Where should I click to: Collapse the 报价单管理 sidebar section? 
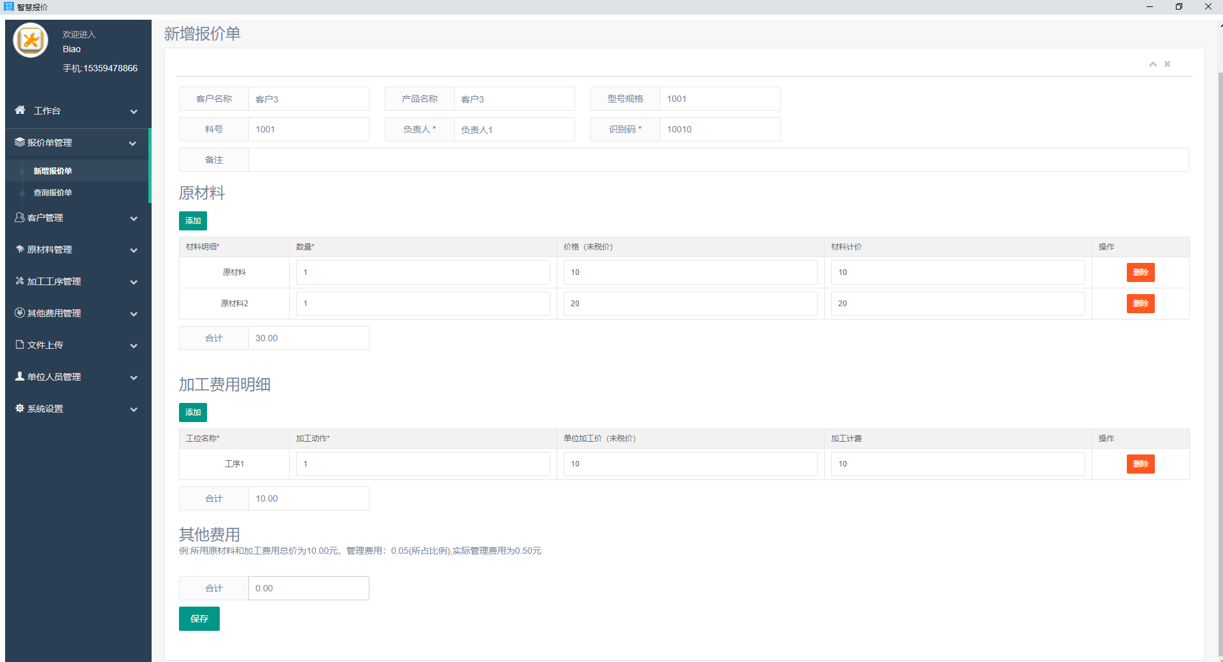(133, 143)
